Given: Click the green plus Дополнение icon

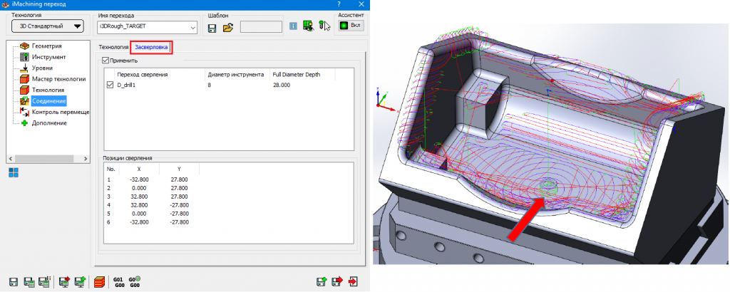Looking at the screenshot, I should (25, 123).
